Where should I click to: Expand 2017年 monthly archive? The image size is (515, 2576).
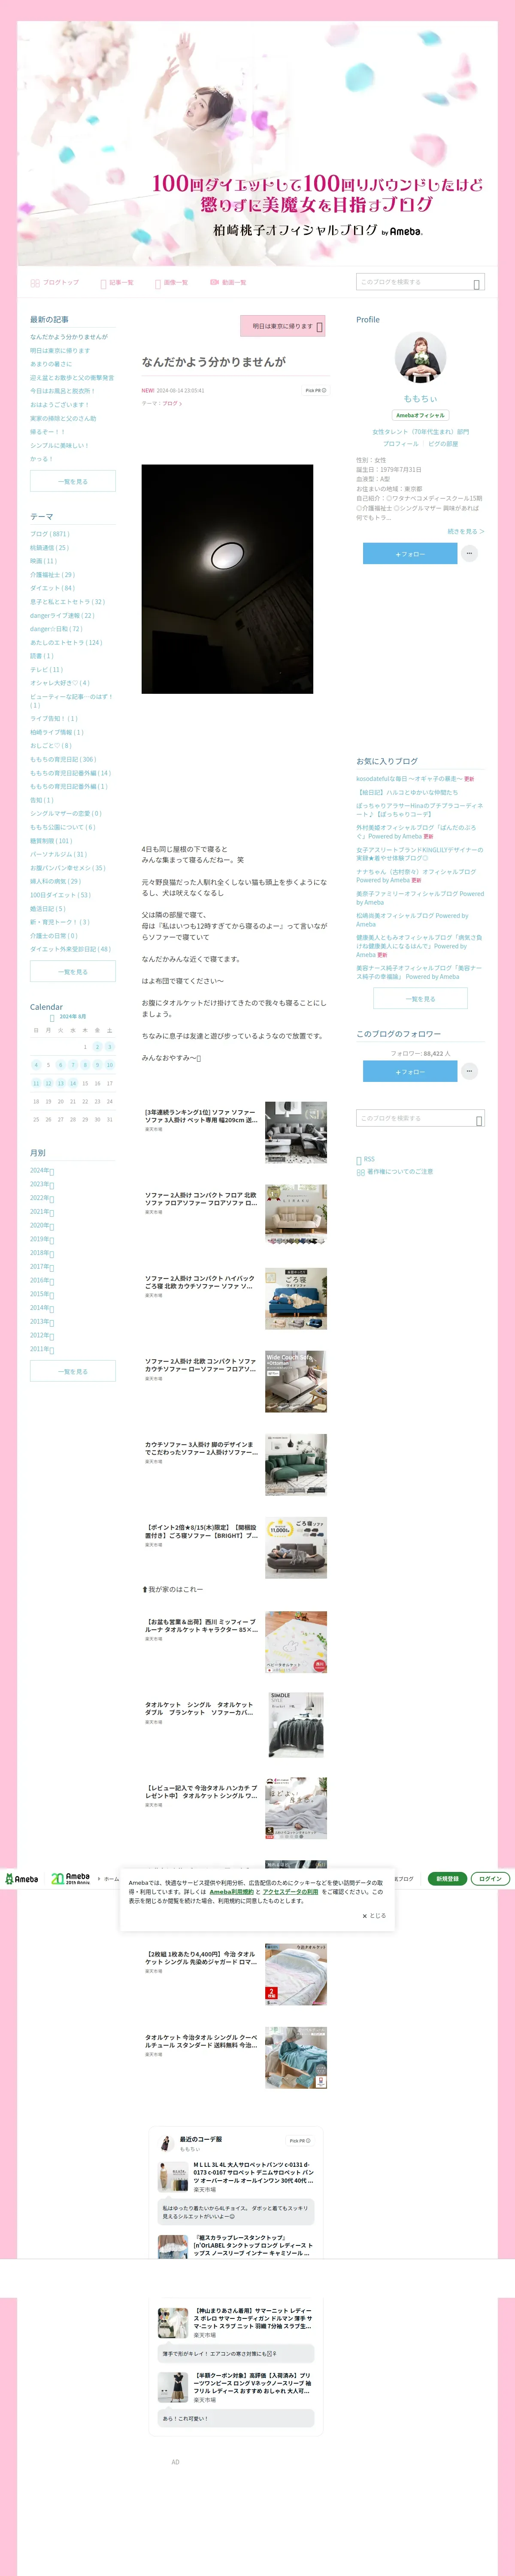pyautogui.click(x=42, y=1267)
